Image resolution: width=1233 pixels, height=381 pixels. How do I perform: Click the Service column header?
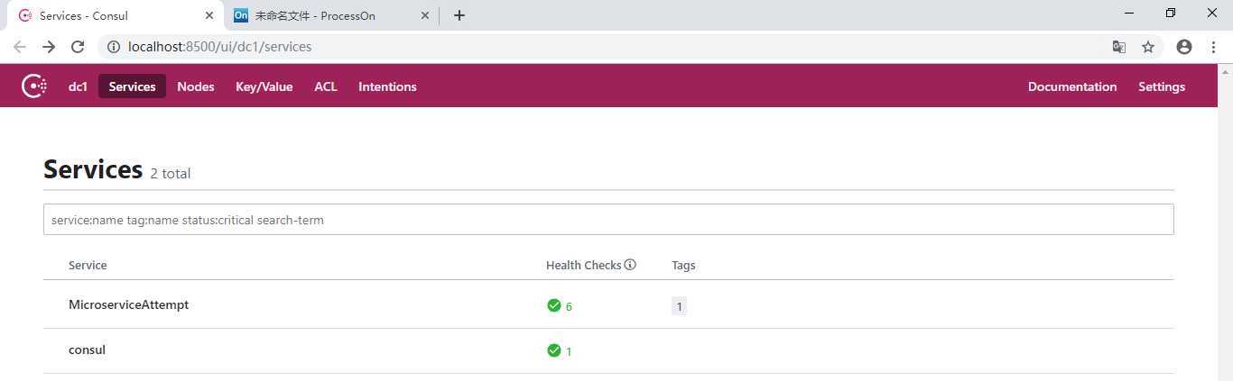click(88, 265)
